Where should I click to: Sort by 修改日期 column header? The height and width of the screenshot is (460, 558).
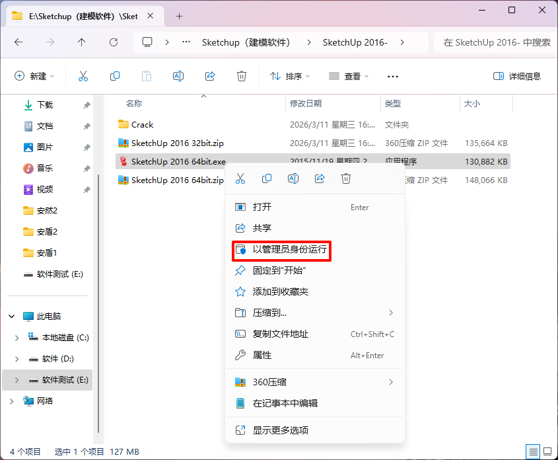coord(306,104)
